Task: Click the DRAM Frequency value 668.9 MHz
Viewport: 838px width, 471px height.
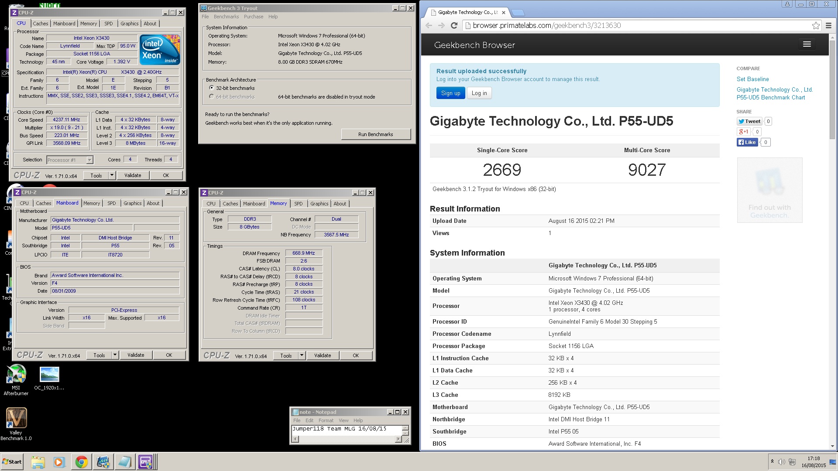Action: (x=304, y=253)
